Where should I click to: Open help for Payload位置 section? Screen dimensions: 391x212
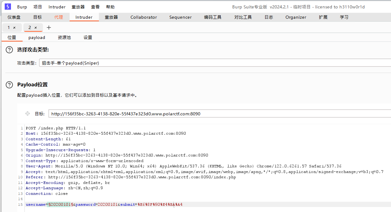coord(10,84)
